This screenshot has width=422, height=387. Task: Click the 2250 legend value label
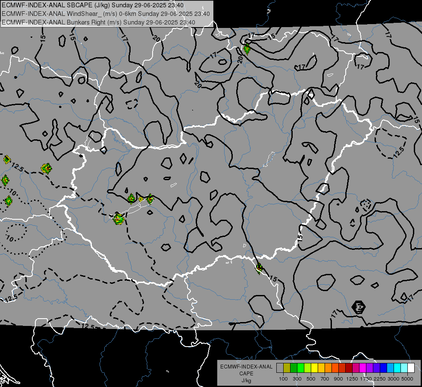pyautogui.click(x=380, y=379)
